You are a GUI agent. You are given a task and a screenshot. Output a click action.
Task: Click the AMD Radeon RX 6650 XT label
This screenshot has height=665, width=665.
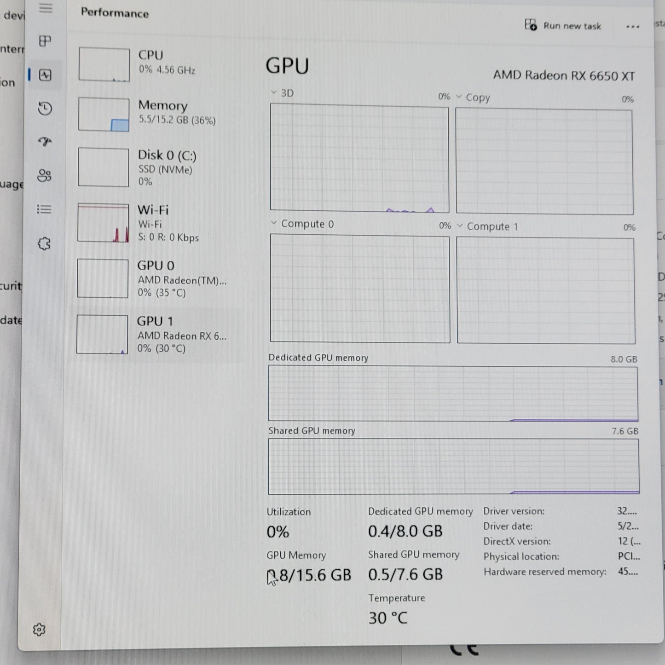click(564, 75)
